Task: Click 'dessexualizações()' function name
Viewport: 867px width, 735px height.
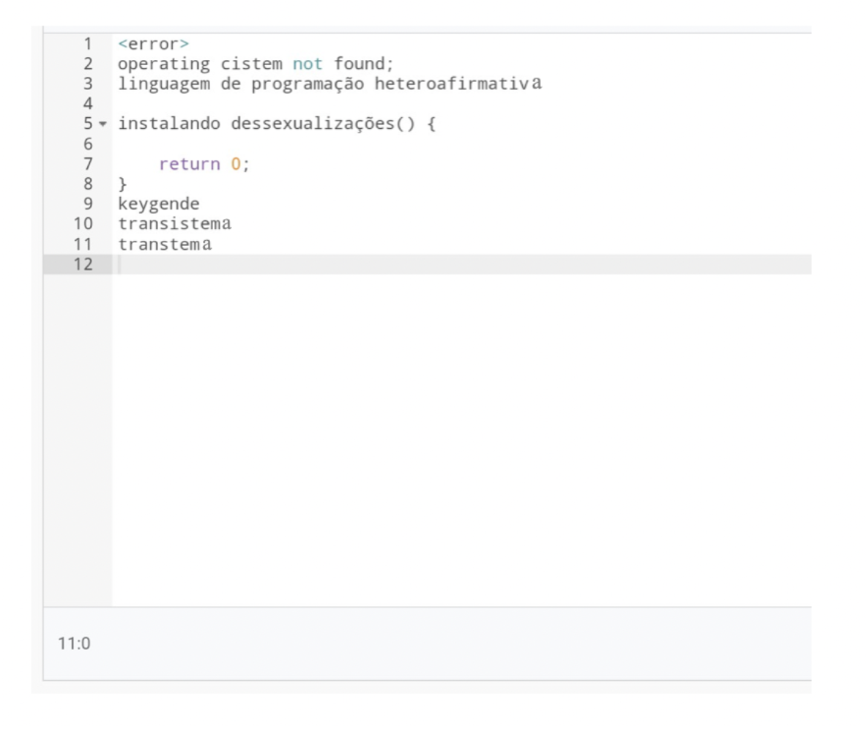Action: [x=322, y=124]
